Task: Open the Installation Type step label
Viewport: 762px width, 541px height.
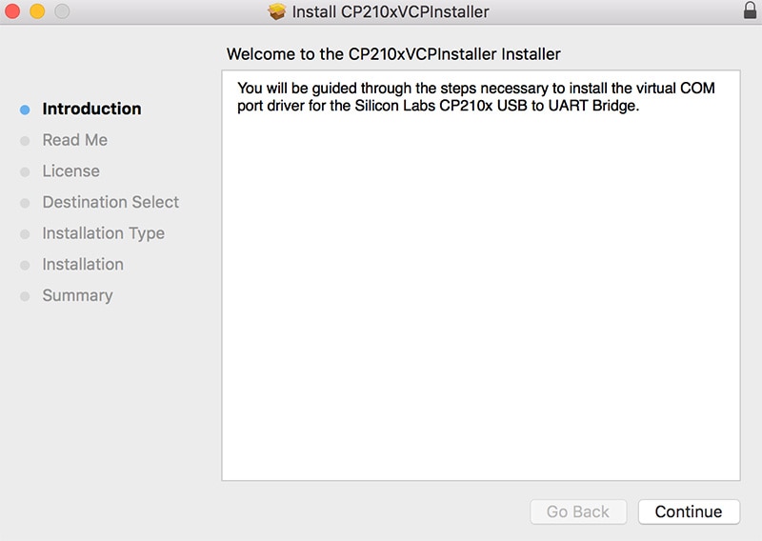Action: click(103, 233)
